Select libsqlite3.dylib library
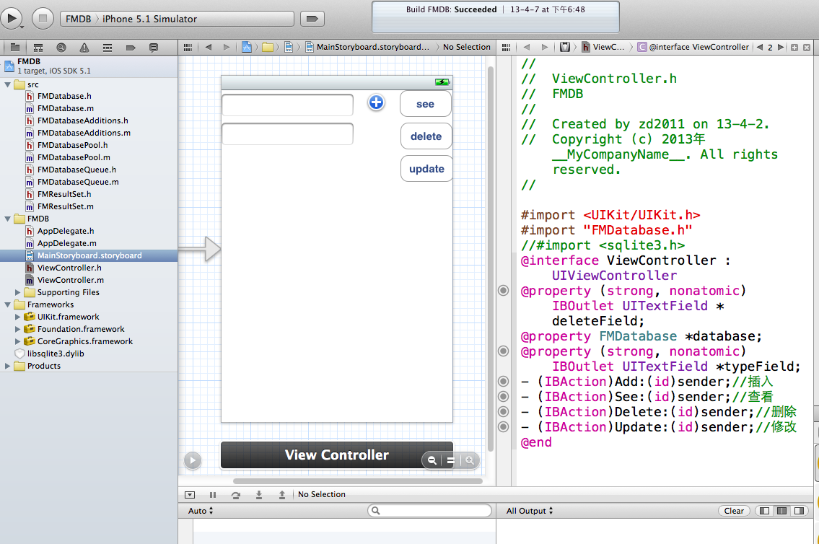The width and height of the screenshot is (819, 544). tap(56, 354)
